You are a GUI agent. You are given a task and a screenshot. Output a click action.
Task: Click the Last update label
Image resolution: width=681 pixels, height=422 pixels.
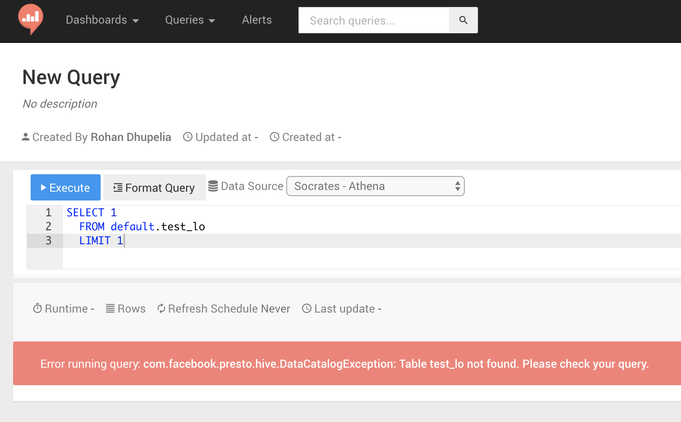pyautogui.click(x=345, y=309)
